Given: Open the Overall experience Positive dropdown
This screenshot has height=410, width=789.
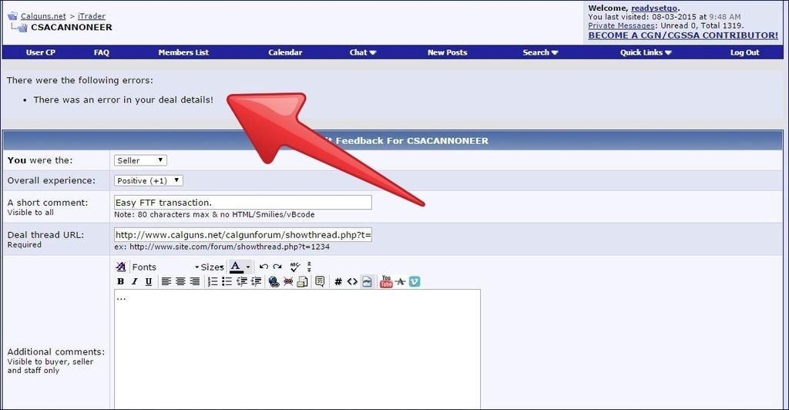Looking at the screenshot, I should tap(149, 180).
